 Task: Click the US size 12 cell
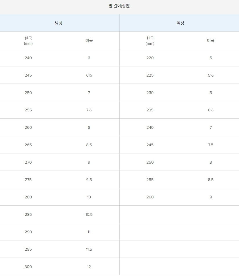coord(89,267)
